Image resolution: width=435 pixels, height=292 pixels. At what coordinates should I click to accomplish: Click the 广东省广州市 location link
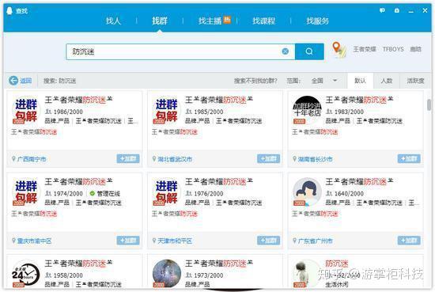315,241
